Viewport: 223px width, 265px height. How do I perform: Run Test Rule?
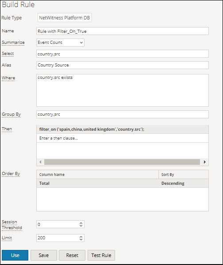click(x=101, y=255)
